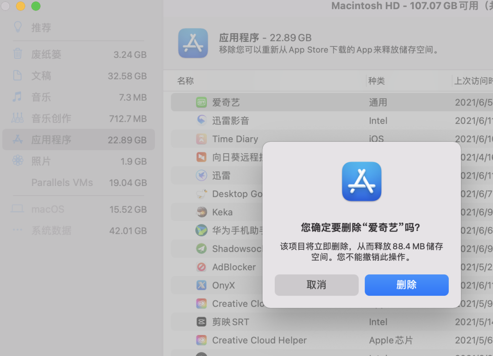Select the 推荐 lightbulb icon in the sidebar

coord(18,27)
